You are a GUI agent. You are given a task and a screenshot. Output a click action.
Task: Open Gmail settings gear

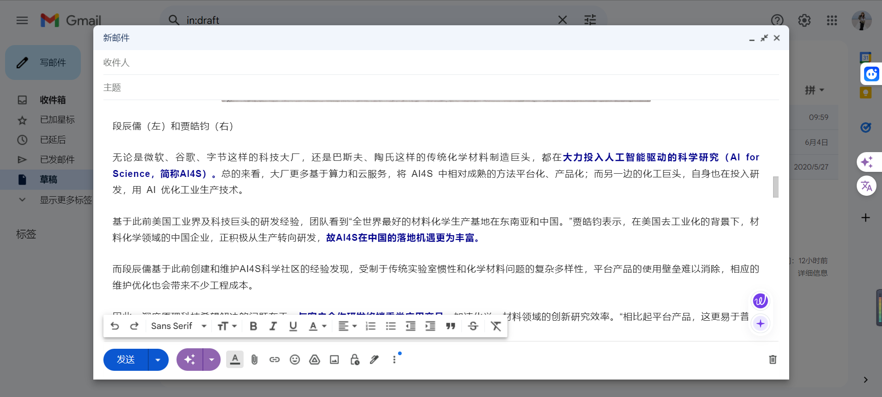tap(804, 20)
